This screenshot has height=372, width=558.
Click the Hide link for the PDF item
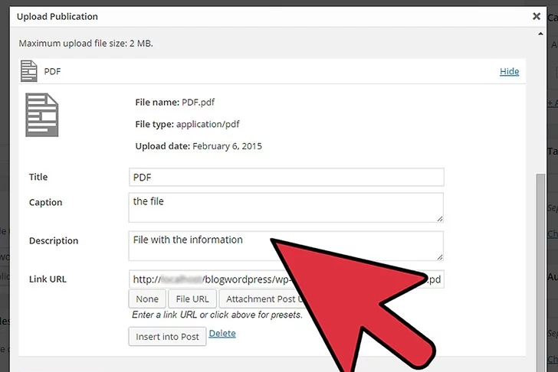pyautogui.click(x=509, y=71)
